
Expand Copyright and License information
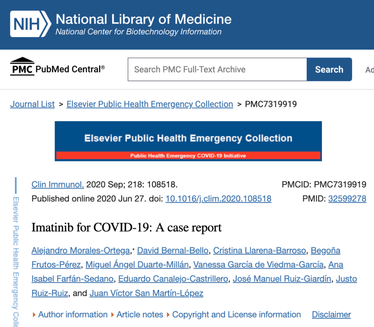click(x=234, y=315)
